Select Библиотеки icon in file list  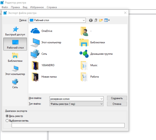click(84, 42)
